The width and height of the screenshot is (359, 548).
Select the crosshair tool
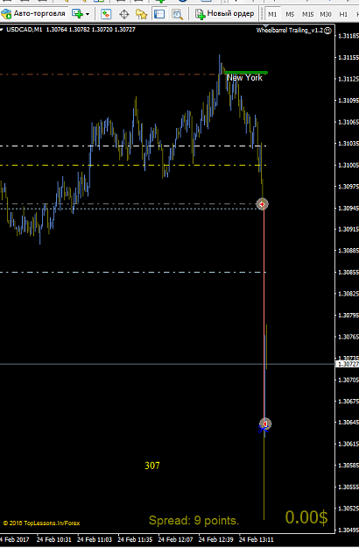123,14
